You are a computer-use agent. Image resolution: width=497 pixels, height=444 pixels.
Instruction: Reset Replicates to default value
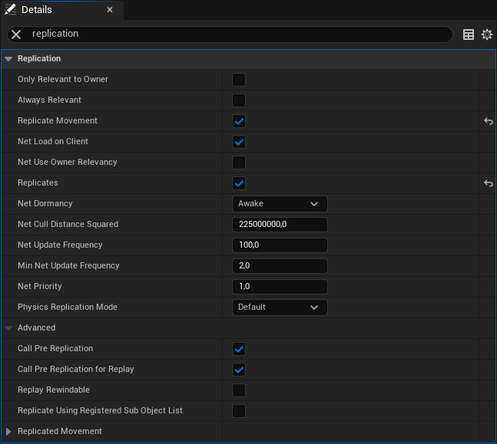[x=488, y=183]
